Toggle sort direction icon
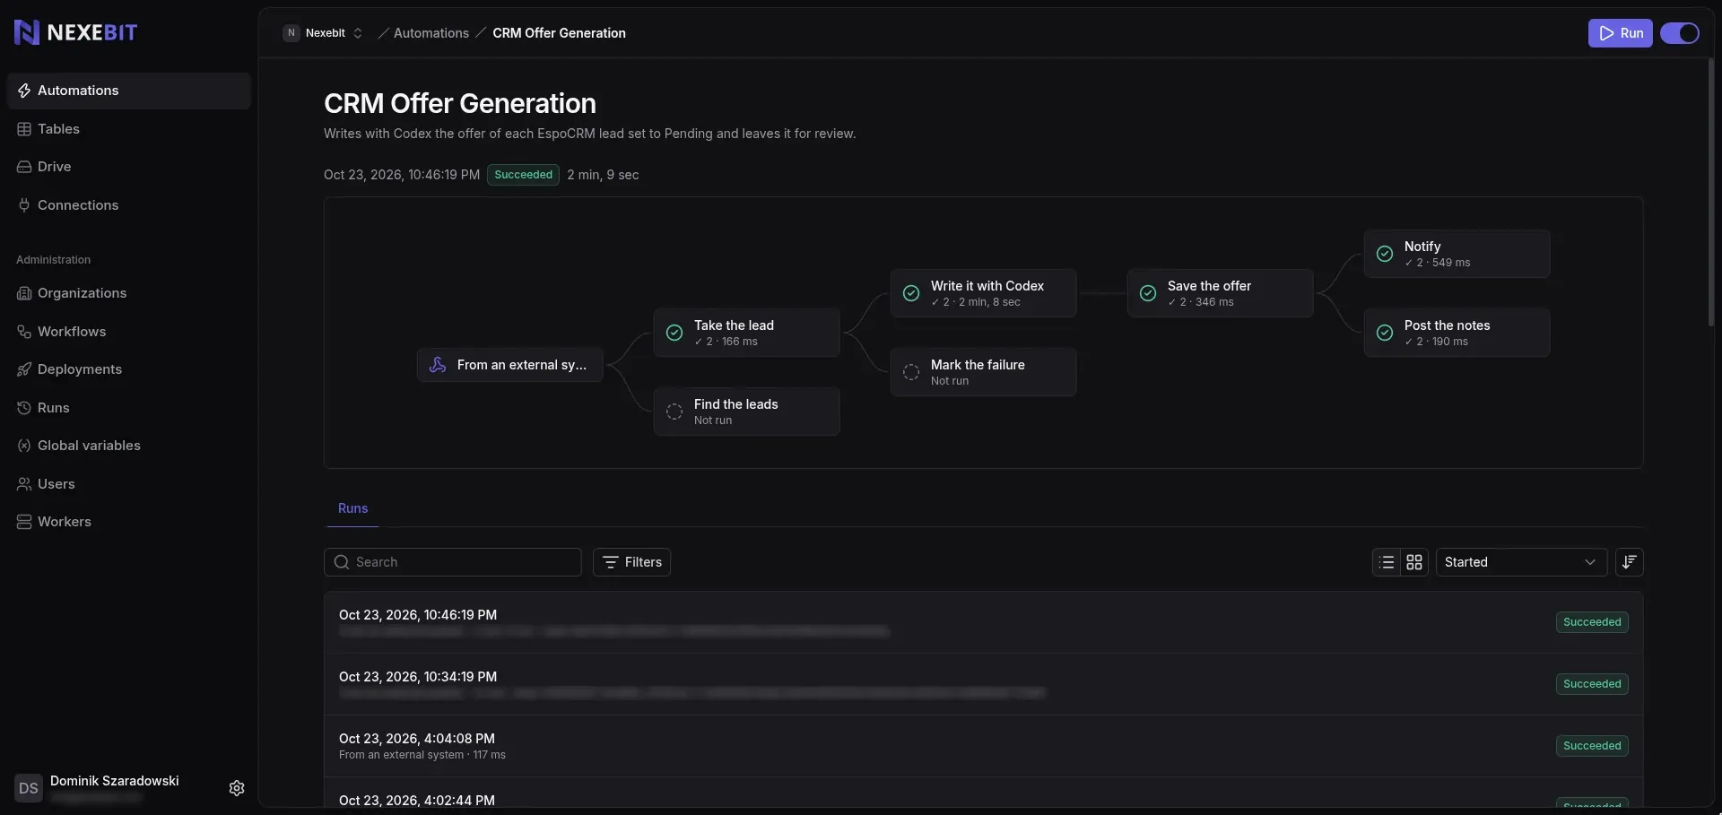Screen dimensions: 1722x815 coord(1629,562)
